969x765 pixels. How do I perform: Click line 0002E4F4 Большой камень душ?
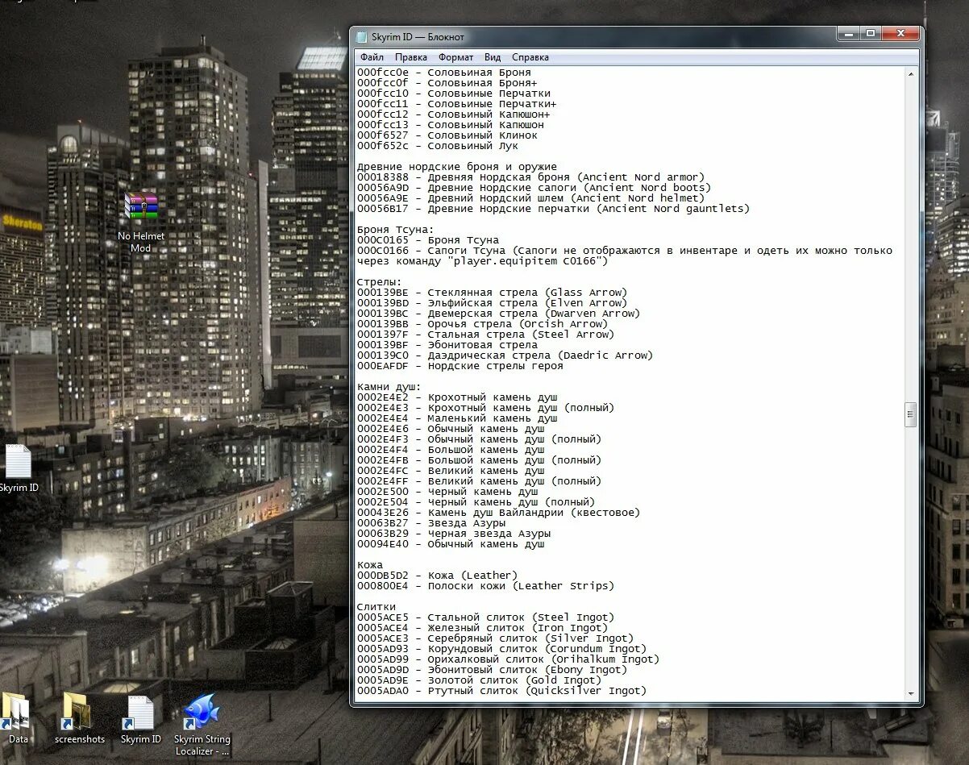pyautogui.click(x=451, y=450)
